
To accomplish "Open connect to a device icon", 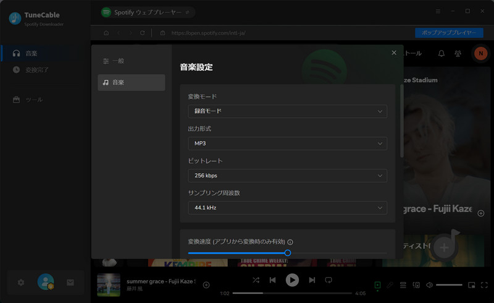I will pyautogui.click(x=416, y=285).
